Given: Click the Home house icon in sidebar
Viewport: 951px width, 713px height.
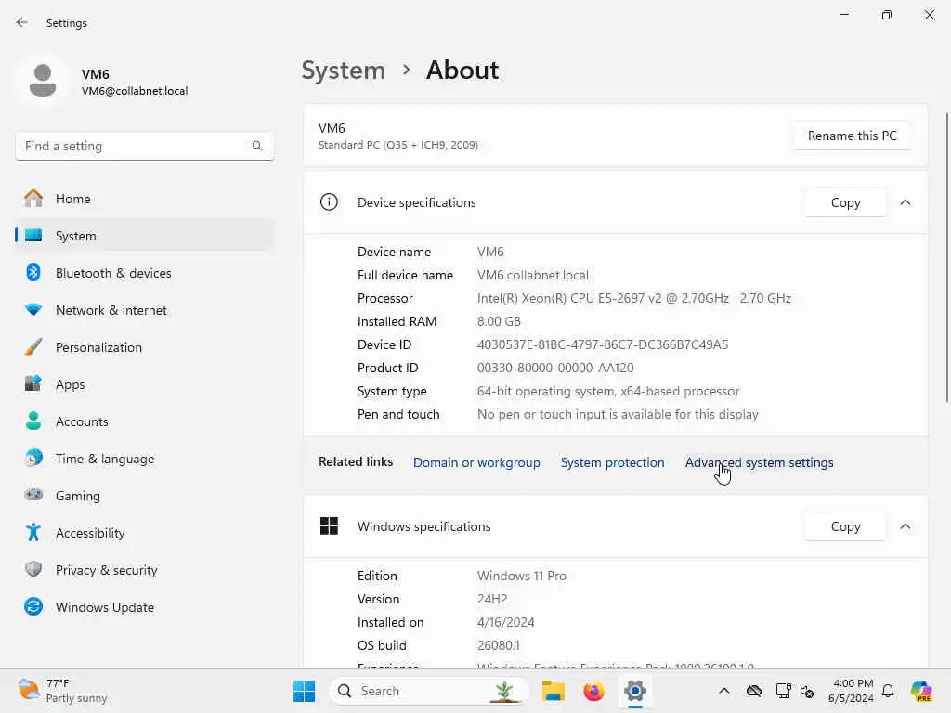Looking at the screenshot, I should (x=33, y=199).
